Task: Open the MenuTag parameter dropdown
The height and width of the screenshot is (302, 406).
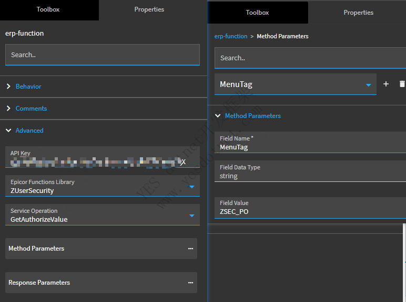Action: pos(369,84)
